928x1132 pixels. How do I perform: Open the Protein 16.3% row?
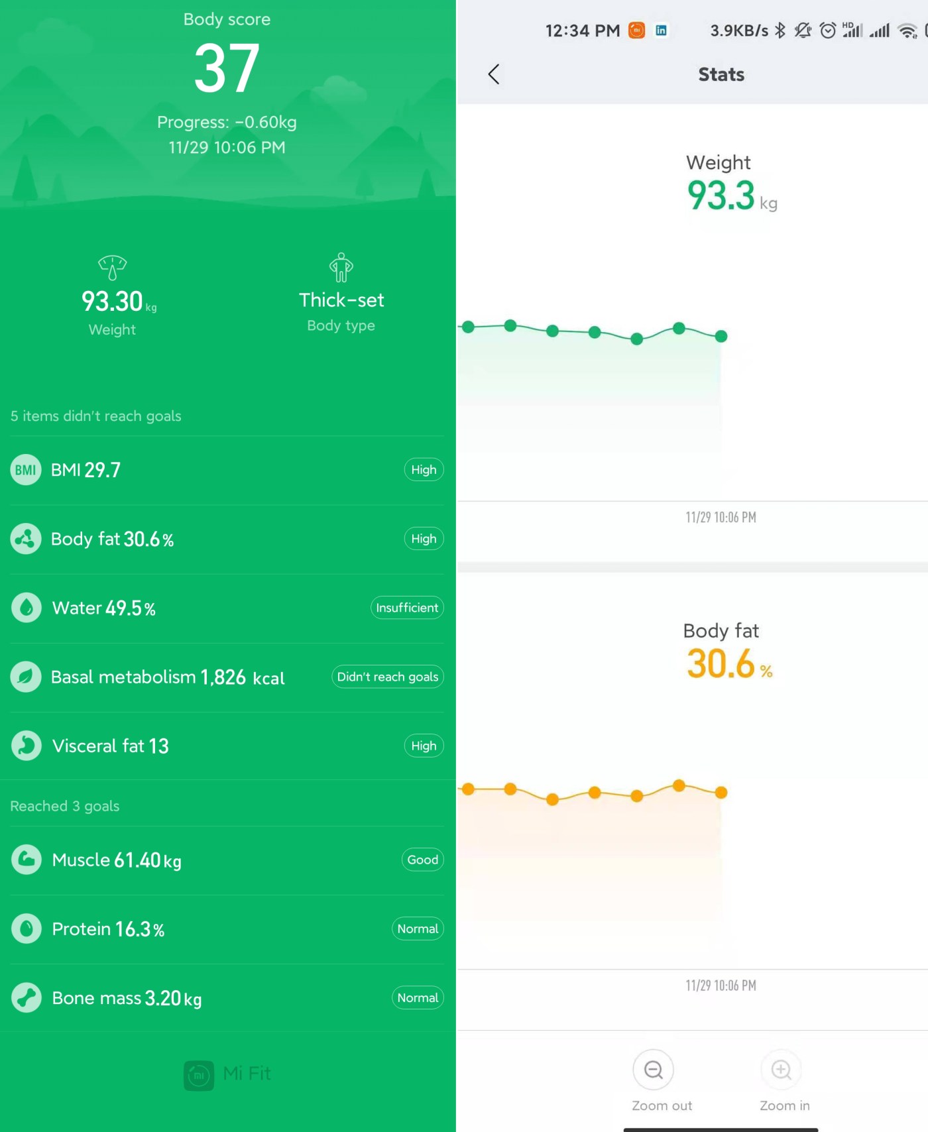click(227, 929)
